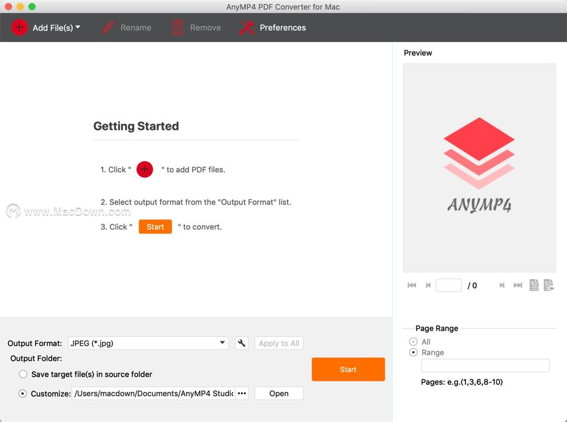Select Save target file(s) in source folder
This screenshot has width=567, height=422.
pos(23,374)
